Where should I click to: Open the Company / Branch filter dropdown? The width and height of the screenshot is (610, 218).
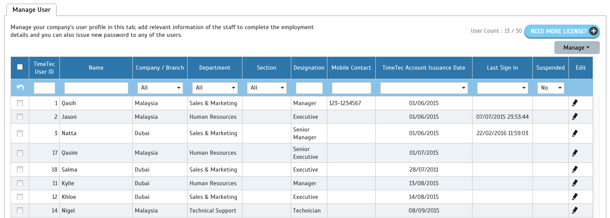[x=160, y=87]
